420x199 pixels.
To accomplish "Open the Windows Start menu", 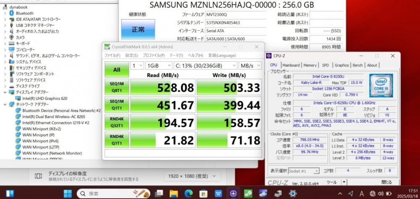I will (x=68, y=194).
